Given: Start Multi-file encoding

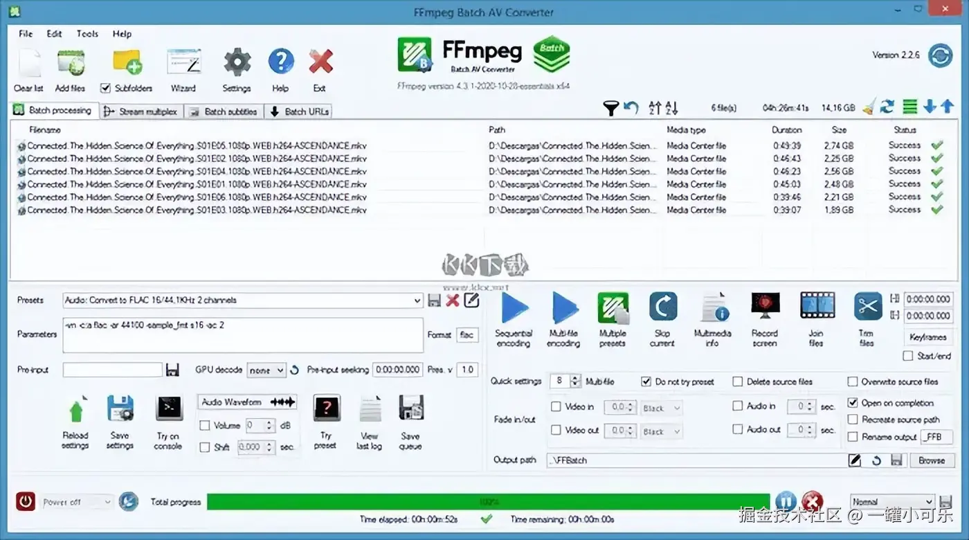Looking at the screenshot, I should [x=564, y=308].
